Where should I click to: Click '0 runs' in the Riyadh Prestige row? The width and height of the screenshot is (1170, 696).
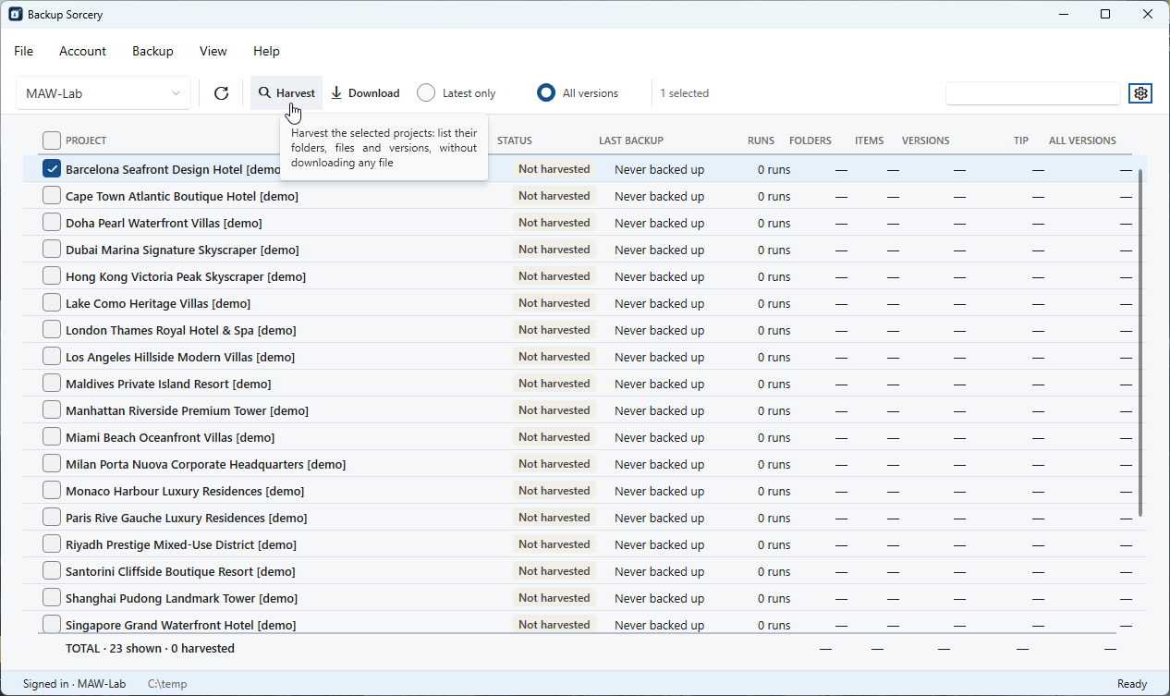[x=774, y=544]
